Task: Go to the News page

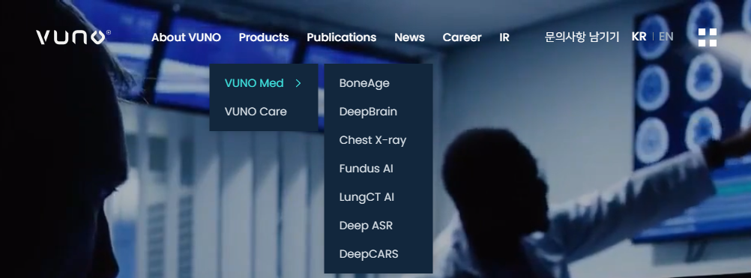Action: (409, 37)
